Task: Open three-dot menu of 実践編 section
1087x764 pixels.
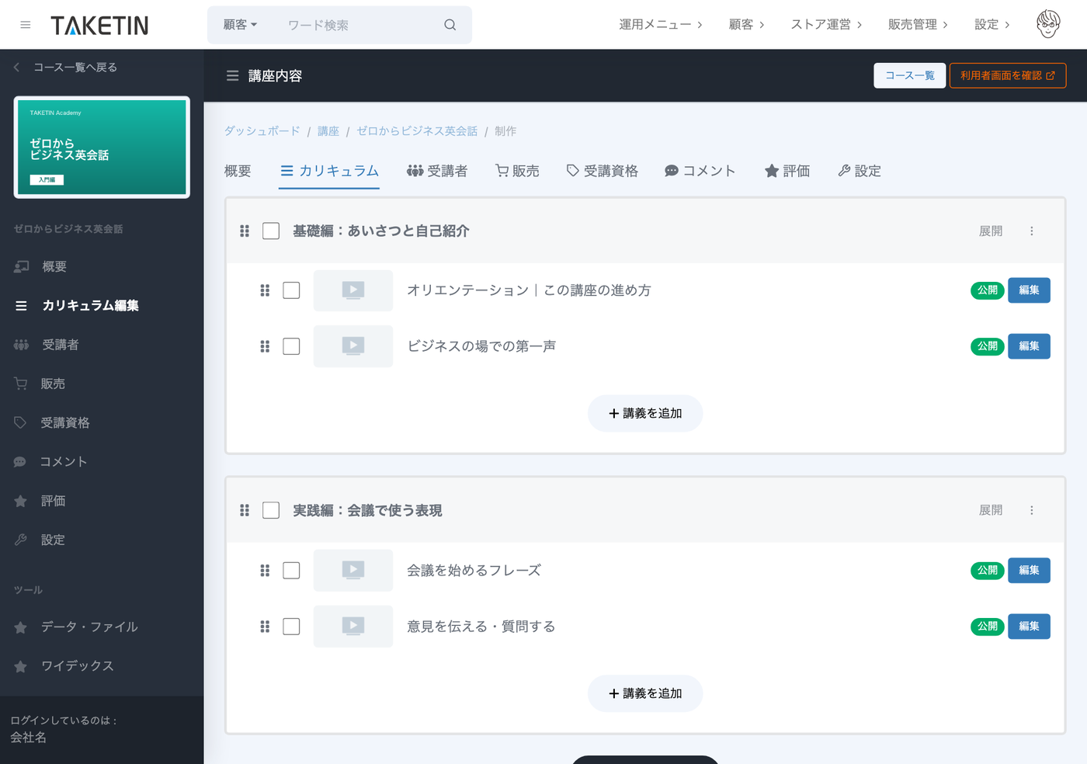Action: pyautogui.click(x=1032, y=510)
